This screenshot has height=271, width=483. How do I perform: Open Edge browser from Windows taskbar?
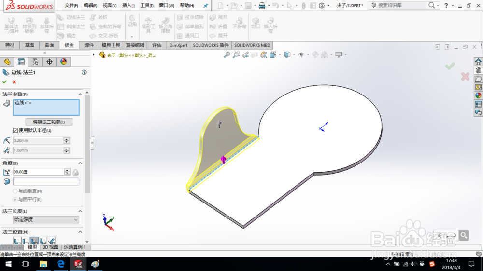(x=61, y=264)
